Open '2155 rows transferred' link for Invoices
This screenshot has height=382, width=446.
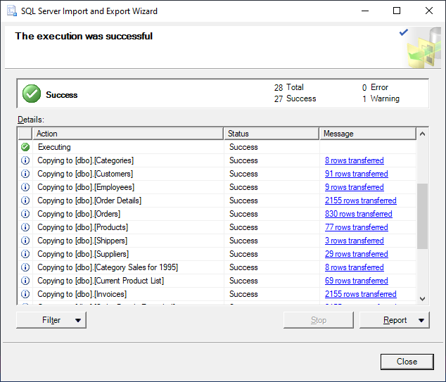click(x=361, y=294)
